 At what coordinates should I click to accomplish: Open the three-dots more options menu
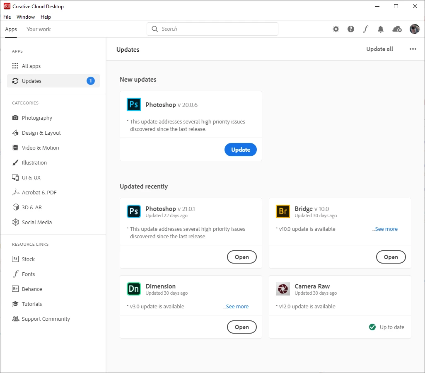click(x=413, y=49)
